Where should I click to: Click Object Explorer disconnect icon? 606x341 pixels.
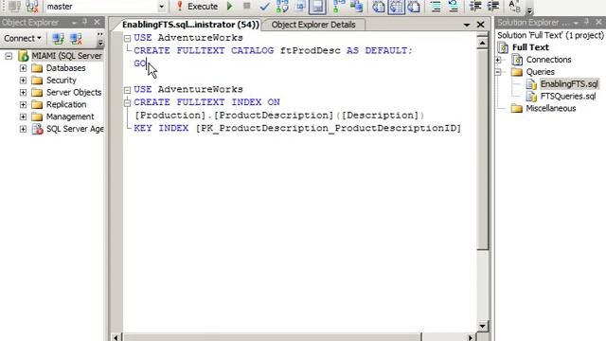[76, 38]
